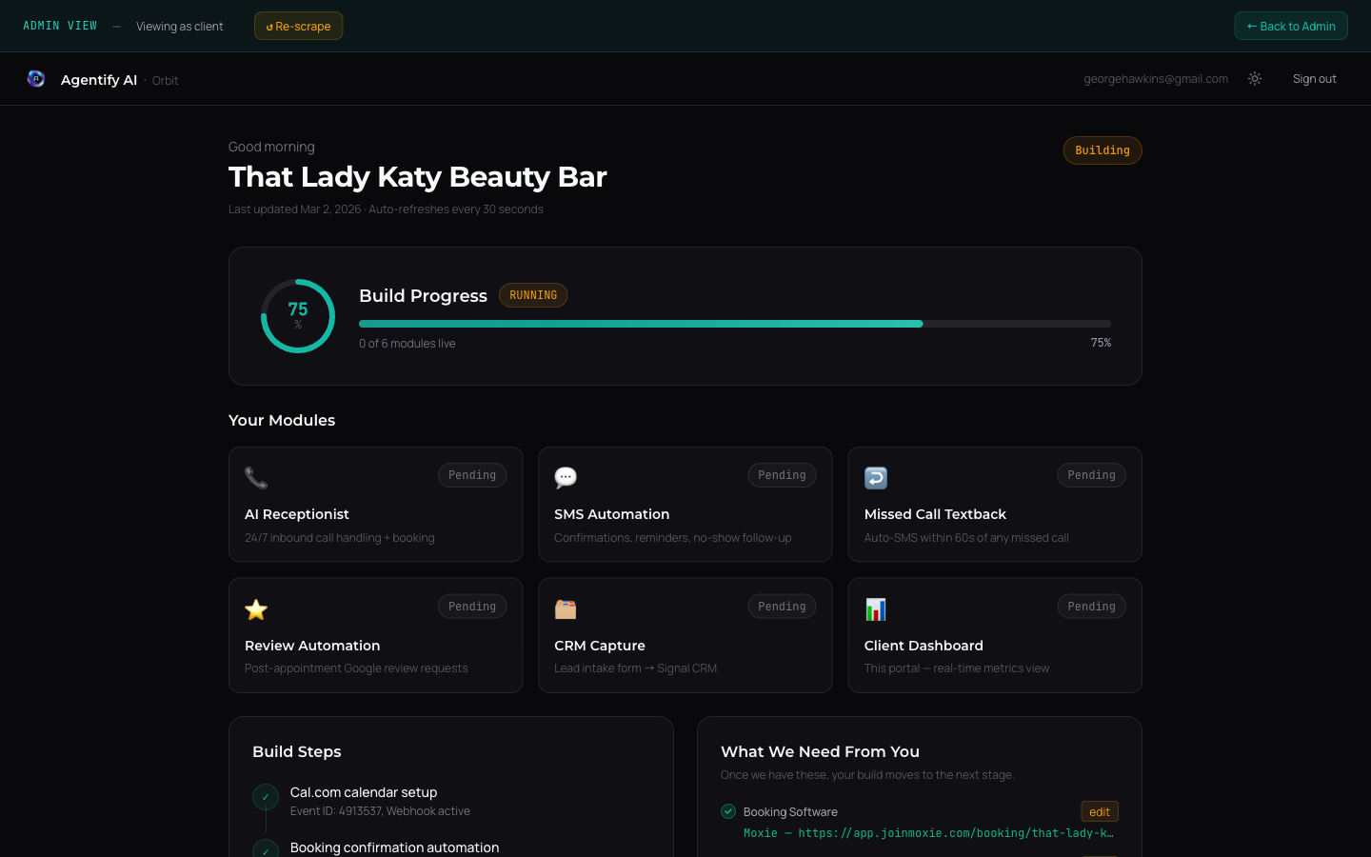This screenshot has width=1371, height=857.
Task: Click the Booking confirmation automation checkmark
Action: pyautogui.click(x=266, y=849)
